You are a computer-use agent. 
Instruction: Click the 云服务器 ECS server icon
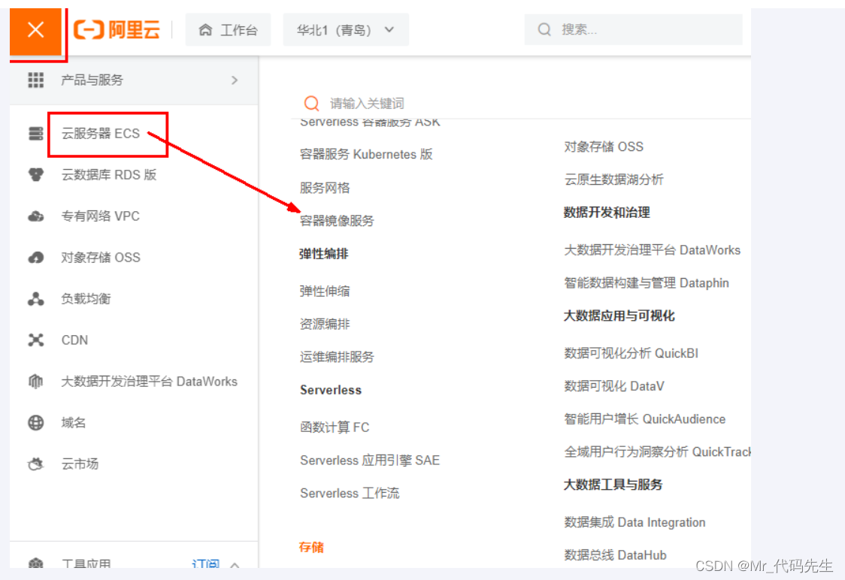click(35, 133)
